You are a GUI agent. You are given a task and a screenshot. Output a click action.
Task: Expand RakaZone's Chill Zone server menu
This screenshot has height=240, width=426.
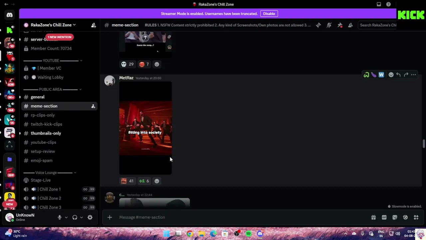click(53, 25)
